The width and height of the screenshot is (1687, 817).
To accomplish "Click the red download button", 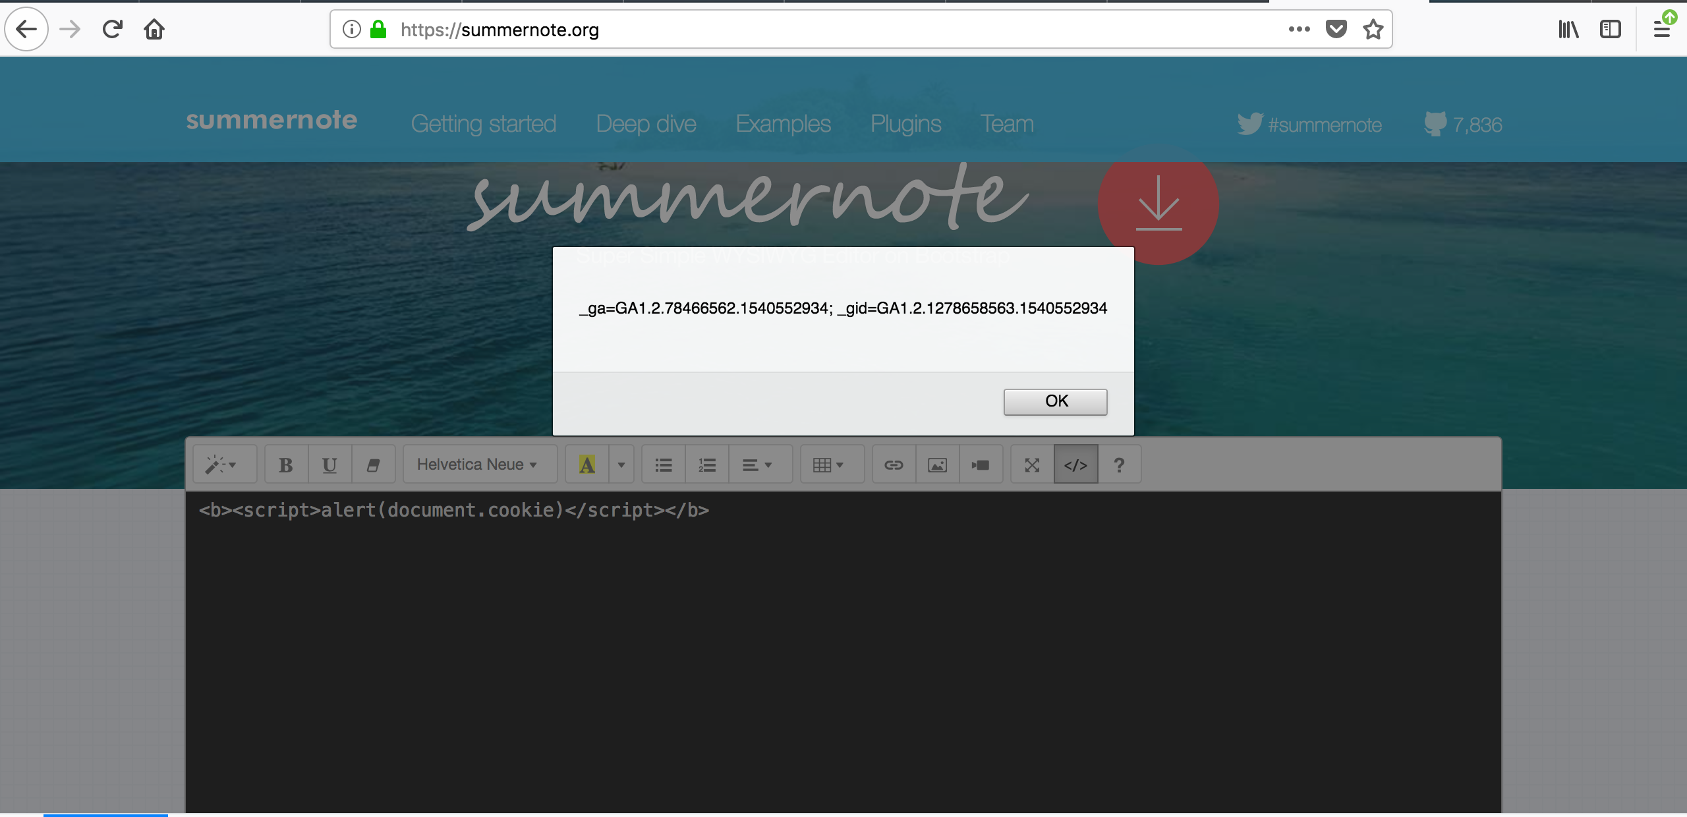I will click(x=1158, y=208).
